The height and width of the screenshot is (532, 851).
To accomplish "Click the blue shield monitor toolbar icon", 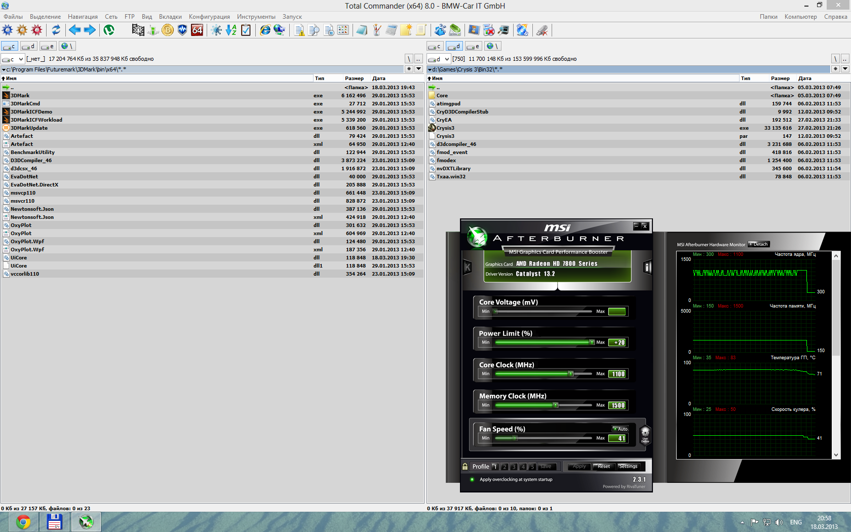I will click(x=182, y=30).
